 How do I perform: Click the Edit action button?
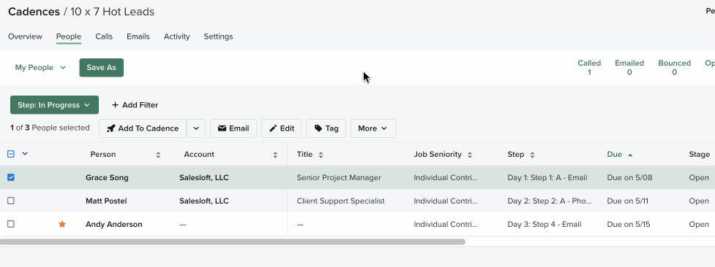click(x=281, y=128)
